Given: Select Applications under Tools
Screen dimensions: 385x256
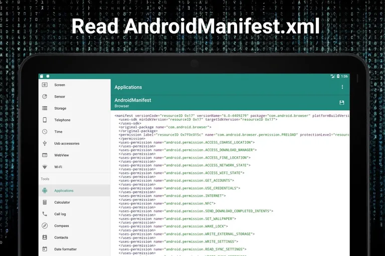Looking at the screenshot, I should (x=75, y=190).
